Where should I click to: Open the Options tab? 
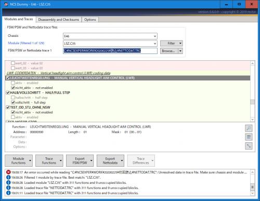90,20
